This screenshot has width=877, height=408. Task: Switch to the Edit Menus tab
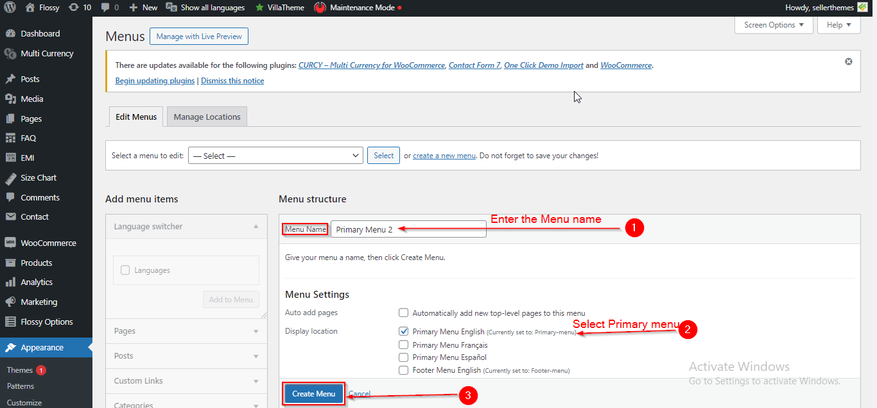point(136,117)
